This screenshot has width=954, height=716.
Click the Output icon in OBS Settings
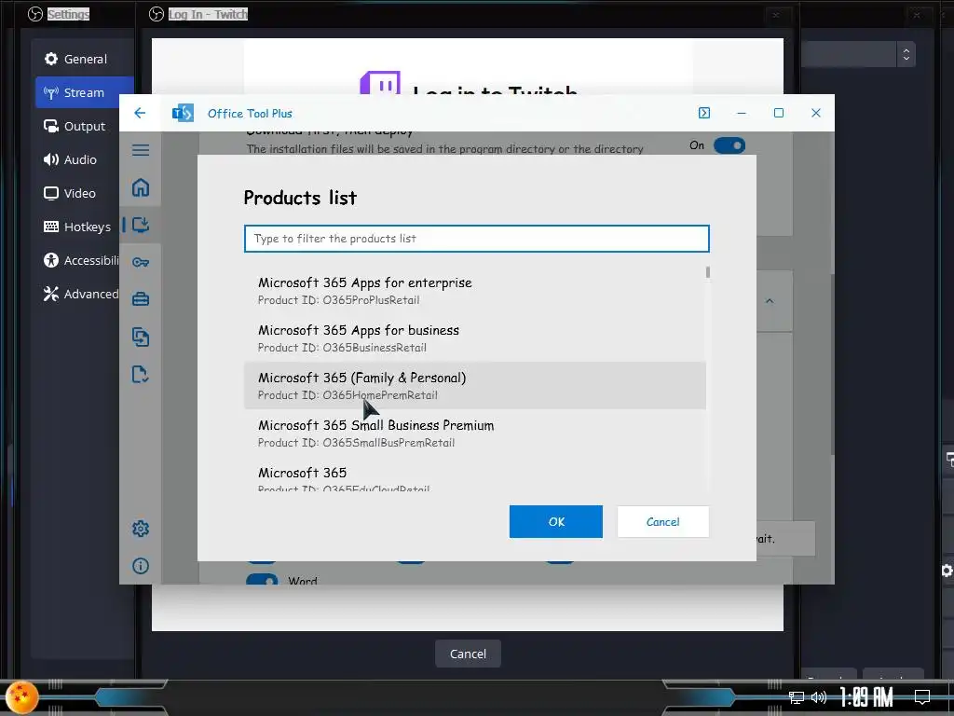51,126
